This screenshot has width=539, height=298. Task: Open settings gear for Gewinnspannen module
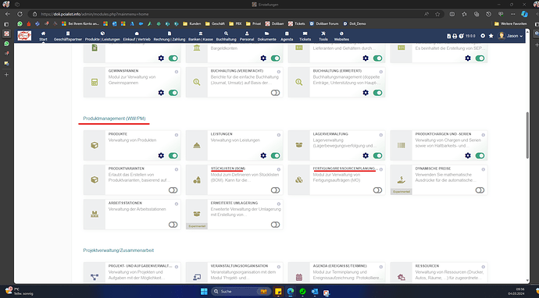(161, 93)
